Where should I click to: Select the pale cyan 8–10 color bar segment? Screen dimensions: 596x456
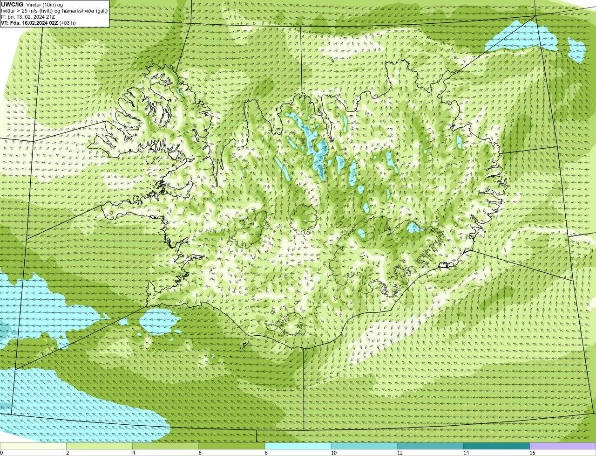298,446
